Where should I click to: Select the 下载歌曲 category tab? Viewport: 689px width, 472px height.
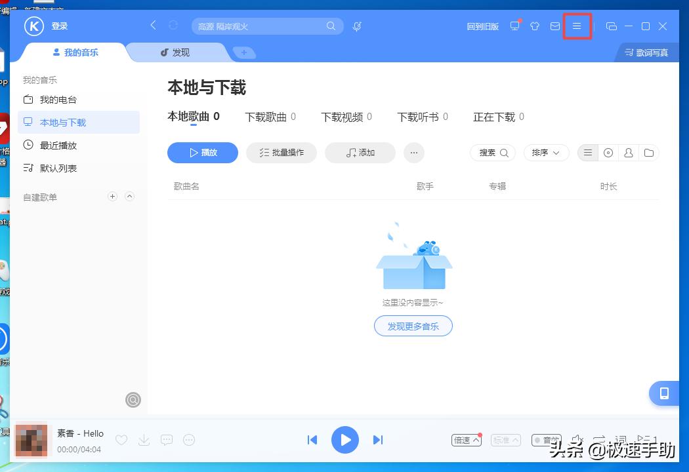[x=269, y=117]
